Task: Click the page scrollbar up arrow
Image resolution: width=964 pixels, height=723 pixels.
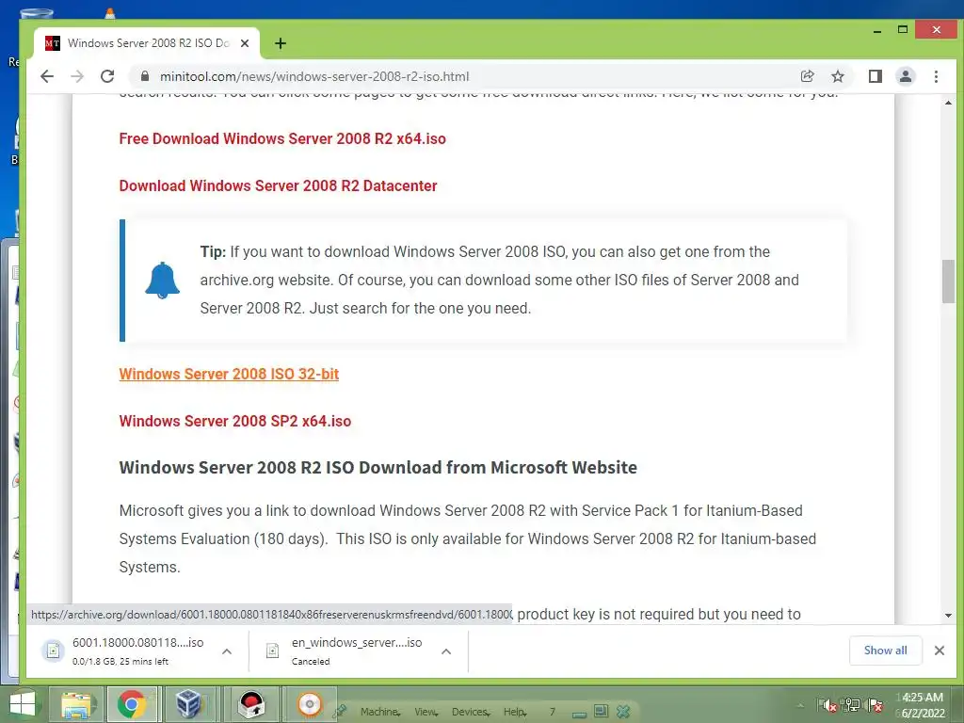Action: pos(948,103)
